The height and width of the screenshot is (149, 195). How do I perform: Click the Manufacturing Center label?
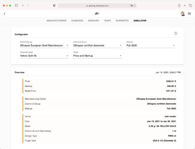[x=35, y=99]
